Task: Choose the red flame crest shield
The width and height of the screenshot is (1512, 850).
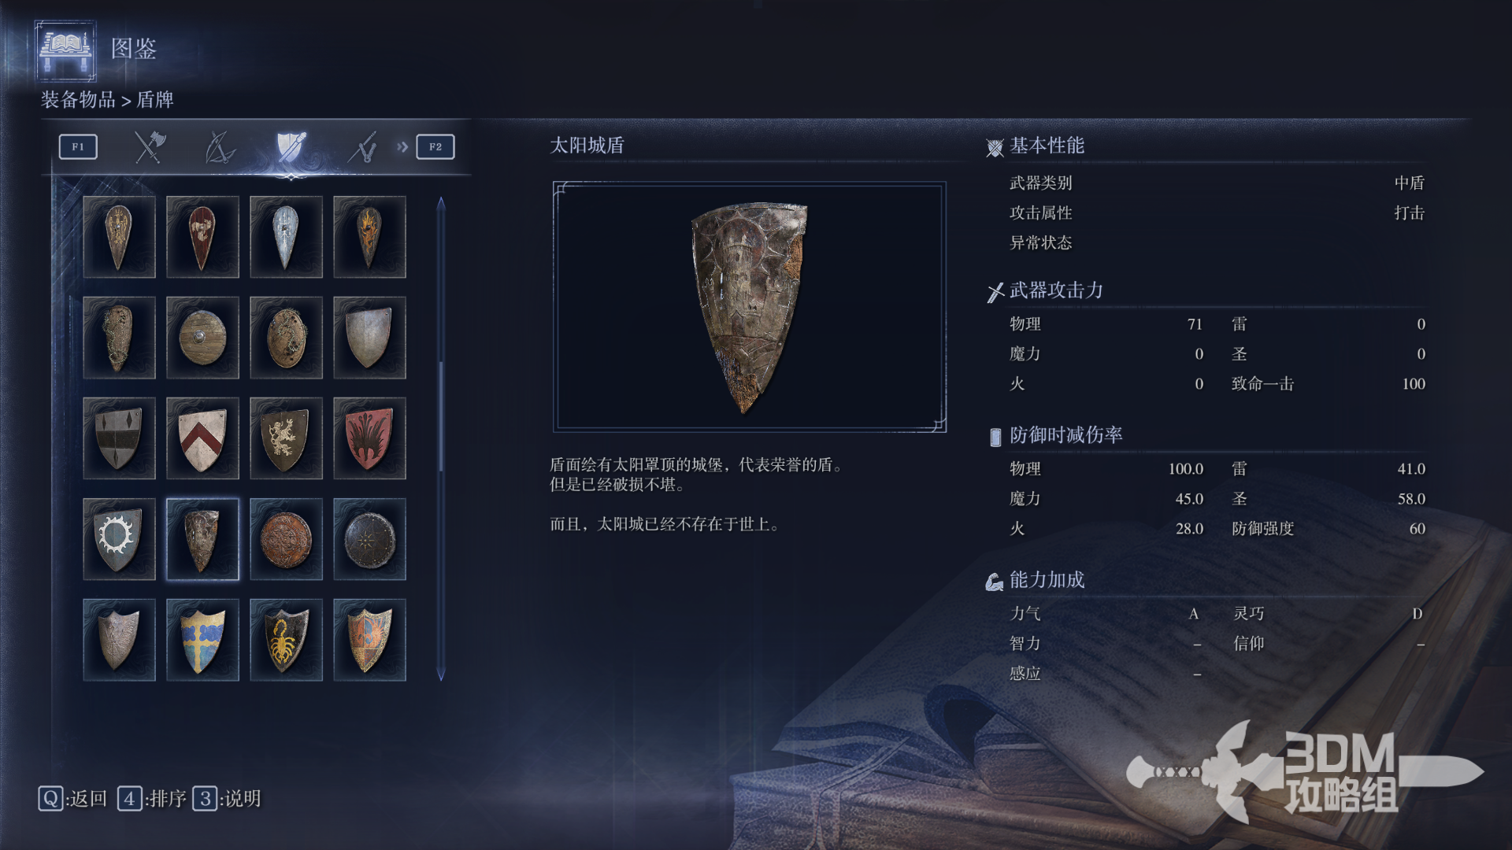Action: point(369,438)
